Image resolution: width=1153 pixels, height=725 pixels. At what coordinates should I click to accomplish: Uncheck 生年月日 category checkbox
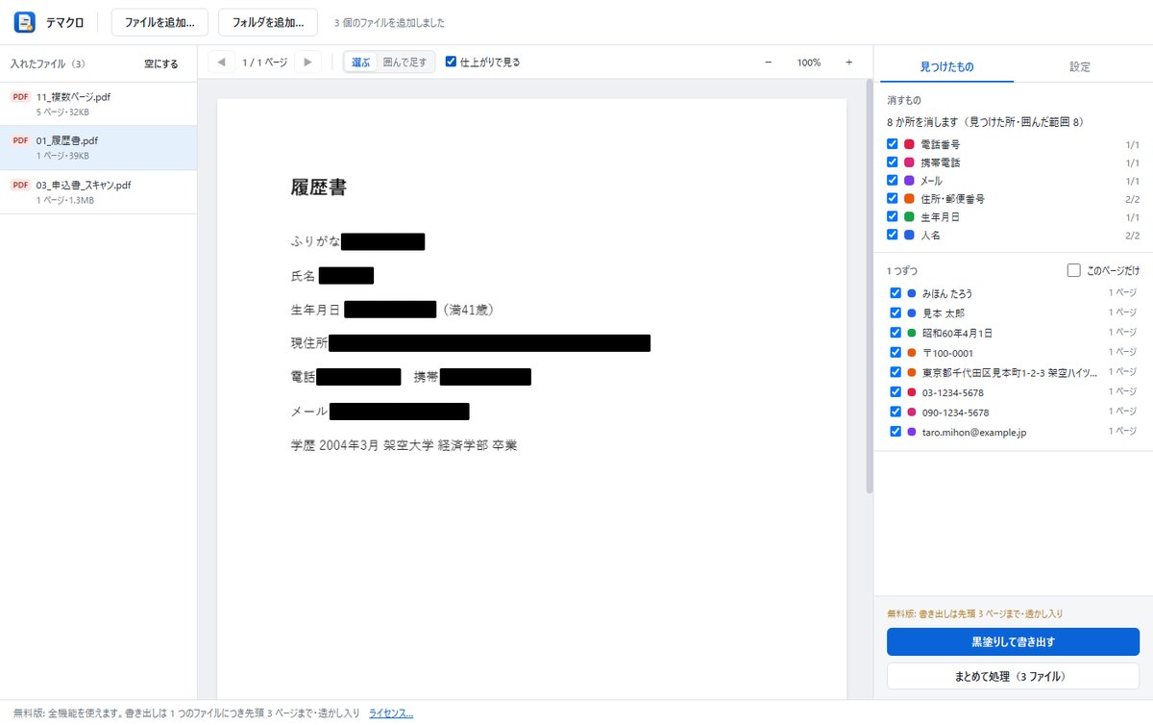coord(893,216)
